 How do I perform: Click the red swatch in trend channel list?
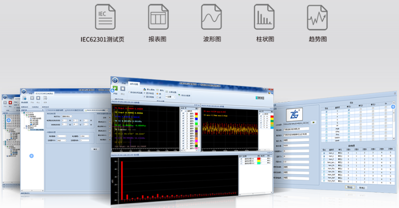click(x=196, y=115)
